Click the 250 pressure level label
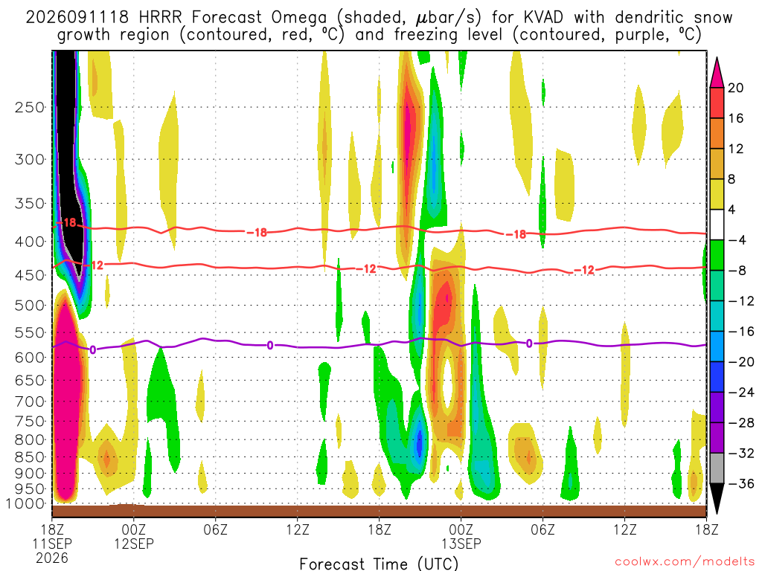 30,107
